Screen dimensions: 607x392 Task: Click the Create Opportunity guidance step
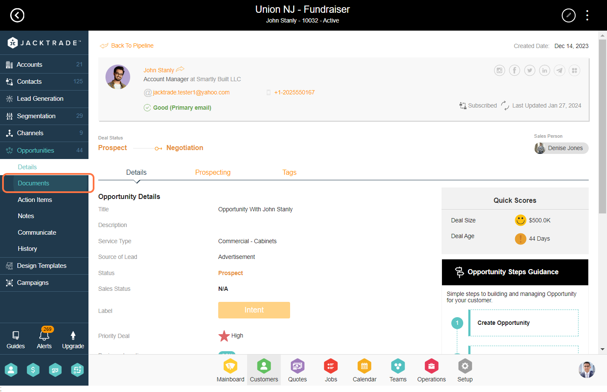pyautogui.click(x=524, y=323)
